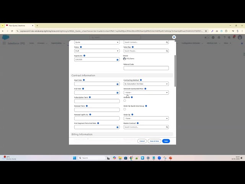Screen dimensions: 245x184
Task: Click the Ordered field info icon
Action: [x=132, y=97]
